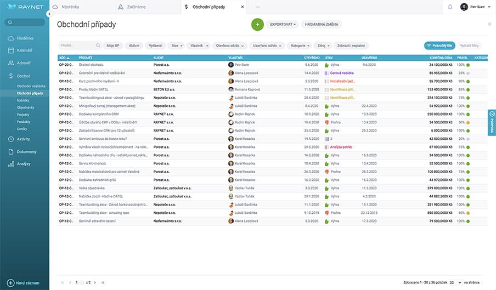496x290 pixels.
Task: Go to Adresář in sidebar
Action: coord(24,63)
